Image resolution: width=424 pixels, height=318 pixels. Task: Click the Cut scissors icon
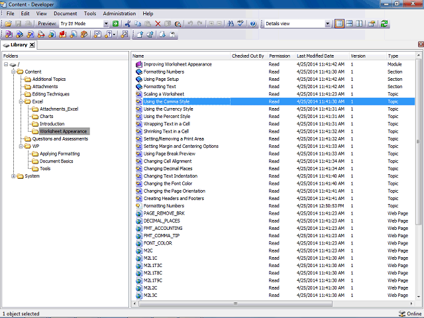(128, 24)
